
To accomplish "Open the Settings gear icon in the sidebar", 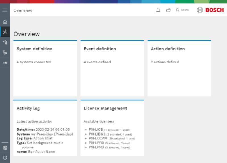I will [5, 148].
